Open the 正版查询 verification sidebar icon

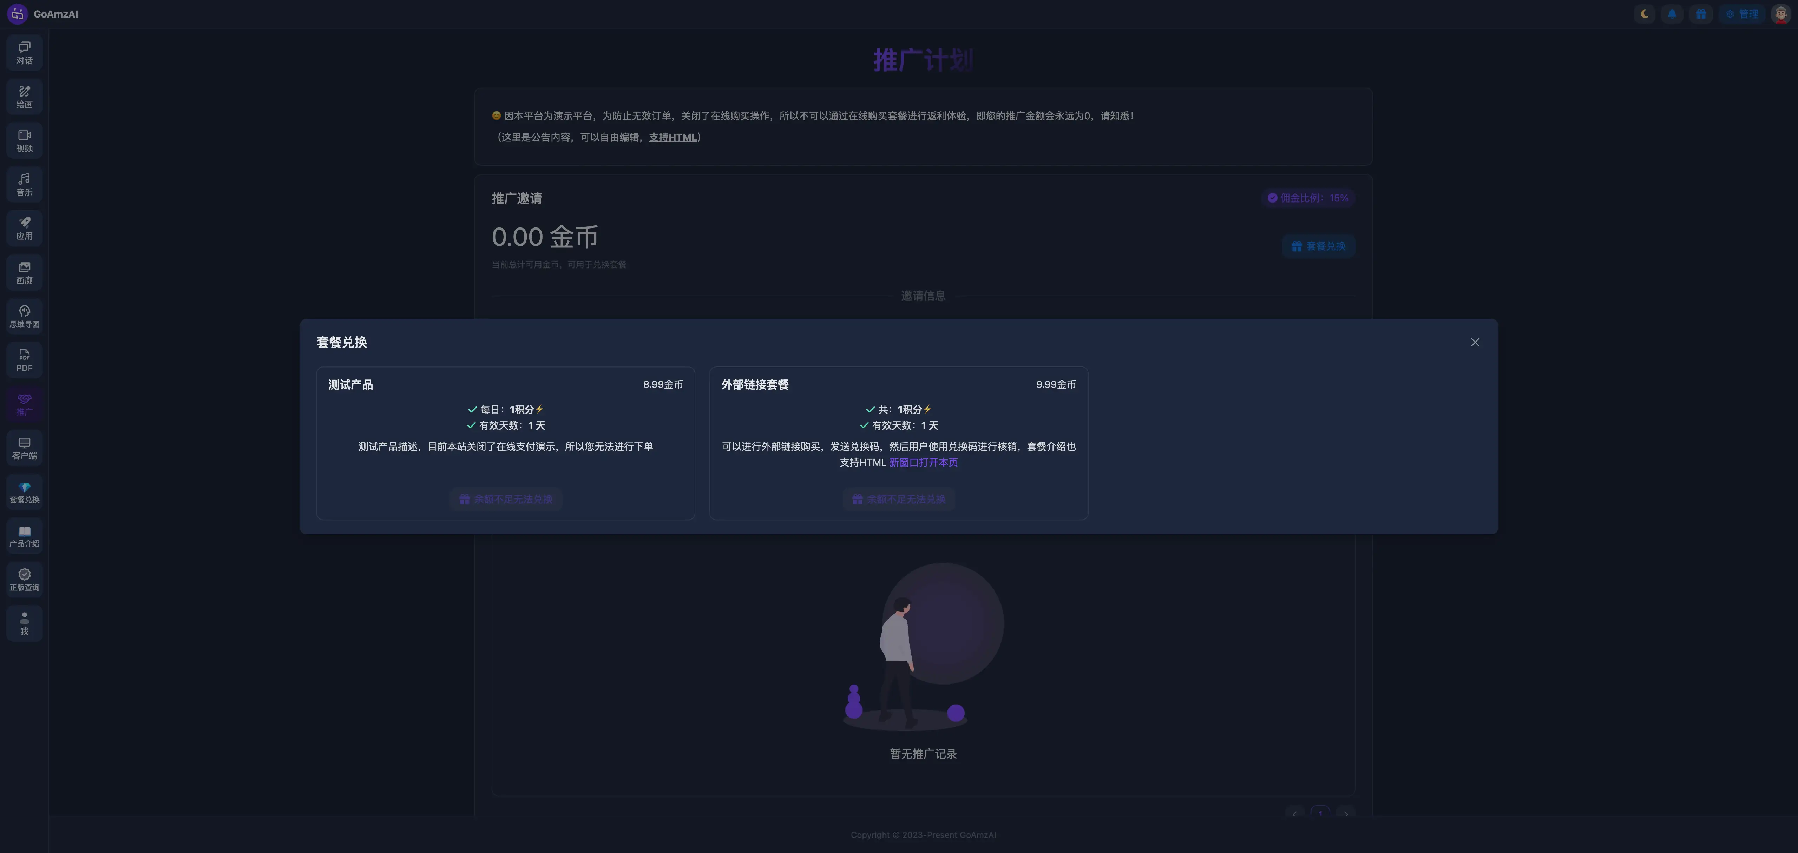click(x=25, y=580)
